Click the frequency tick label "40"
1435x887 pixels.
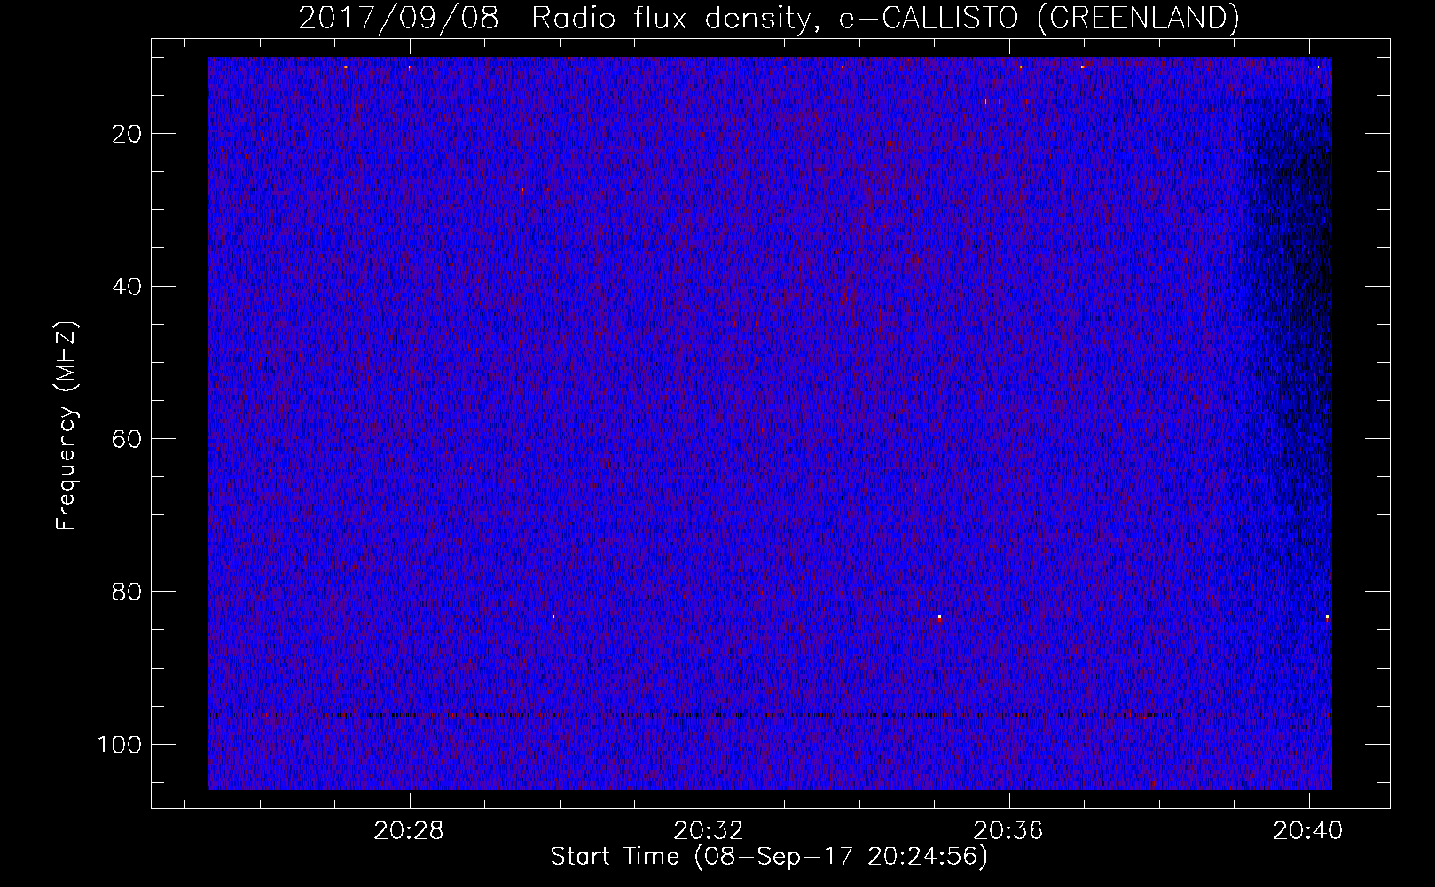click(128, 287)
